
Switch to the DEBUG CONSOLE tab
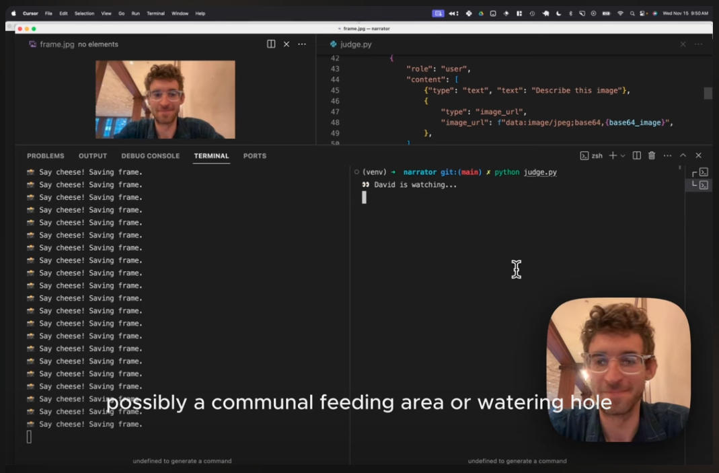[150, 156]
